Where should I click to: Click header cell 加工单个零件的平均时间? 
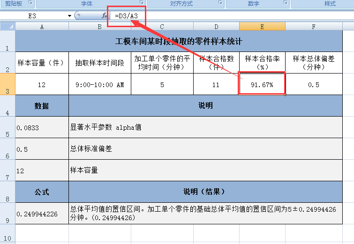click(162, 62)
